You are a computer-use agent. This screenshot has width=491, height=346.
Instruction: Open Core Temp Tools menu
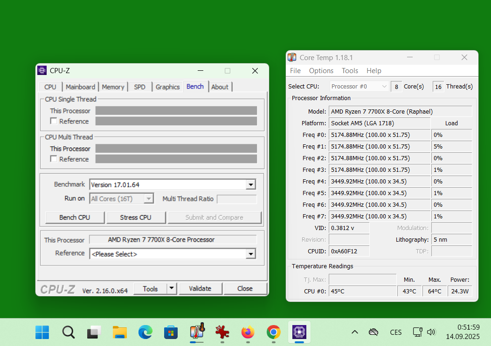(x=350, y=71)
